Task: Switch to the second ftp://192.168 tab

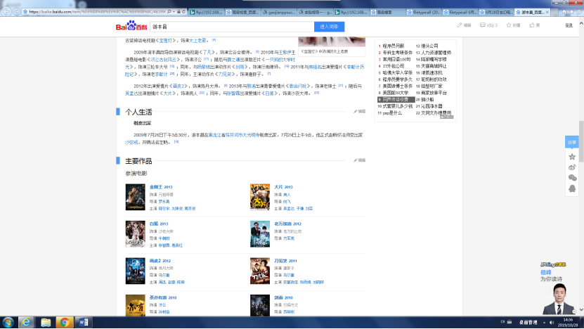Action: pyautogui.click(x=352, y=12)
